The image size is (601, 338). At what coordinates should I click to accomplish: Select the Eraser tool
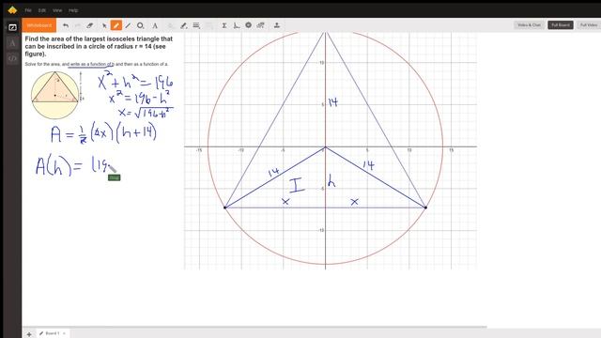coord(90,25)
